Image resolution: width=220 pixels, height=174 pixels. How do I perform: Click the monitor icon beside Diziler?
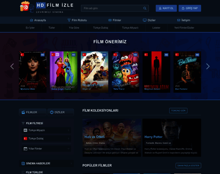(145, 20)
